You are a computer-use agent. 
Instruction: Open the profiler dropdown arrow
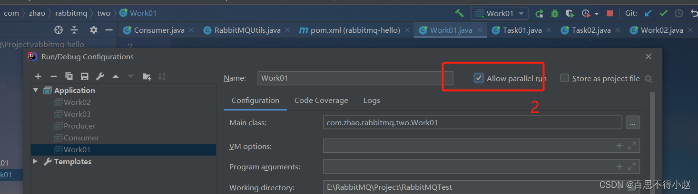point(596,14)
